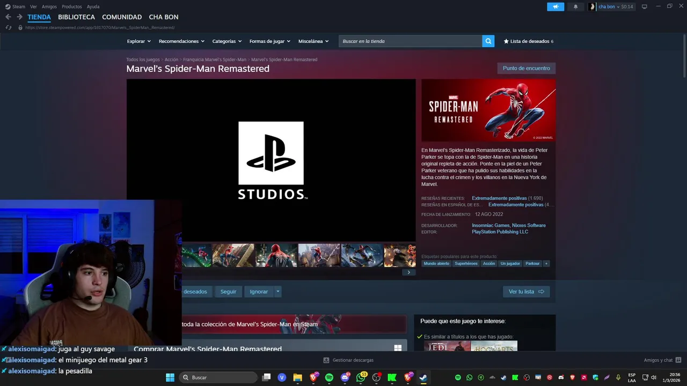Go back with the Steam back arrow
Viewport: 687px width, 386px height.
pos(8,17)
